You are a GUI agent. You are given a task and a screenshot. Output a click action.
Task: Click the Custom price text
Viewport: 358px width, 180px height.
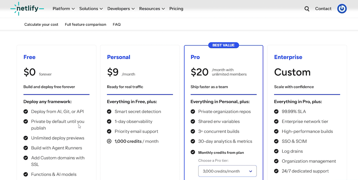(x=292, y=72)
